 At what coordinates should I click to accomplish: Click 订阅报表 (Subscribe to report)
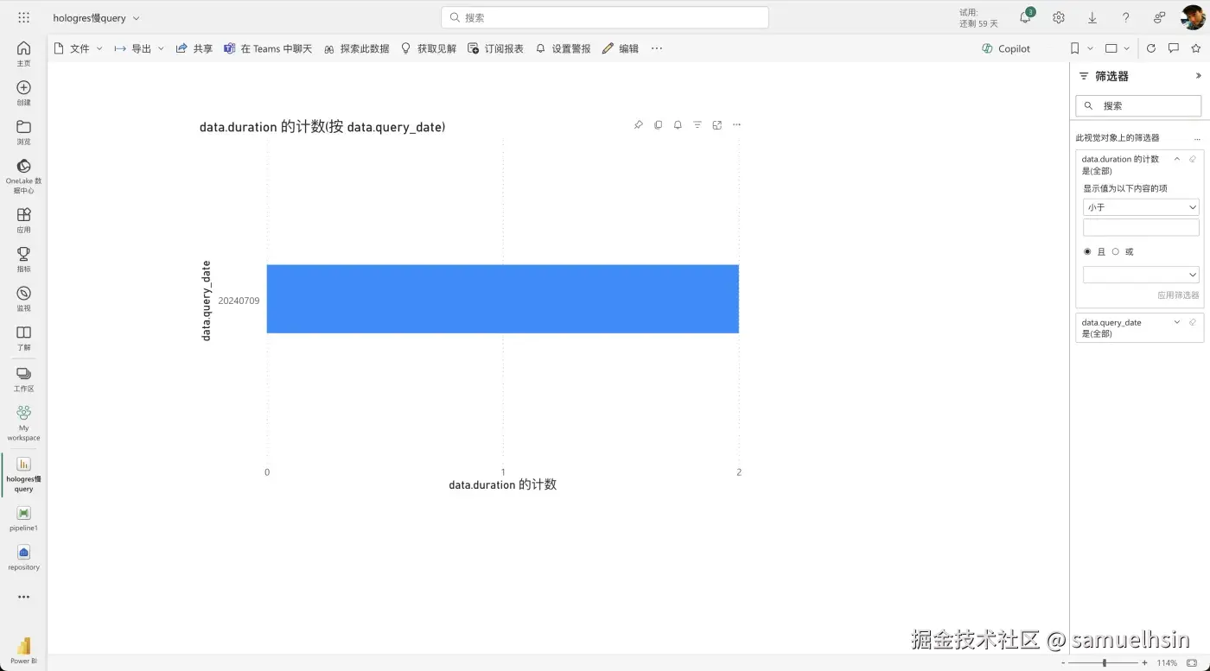tap(496, 48)
